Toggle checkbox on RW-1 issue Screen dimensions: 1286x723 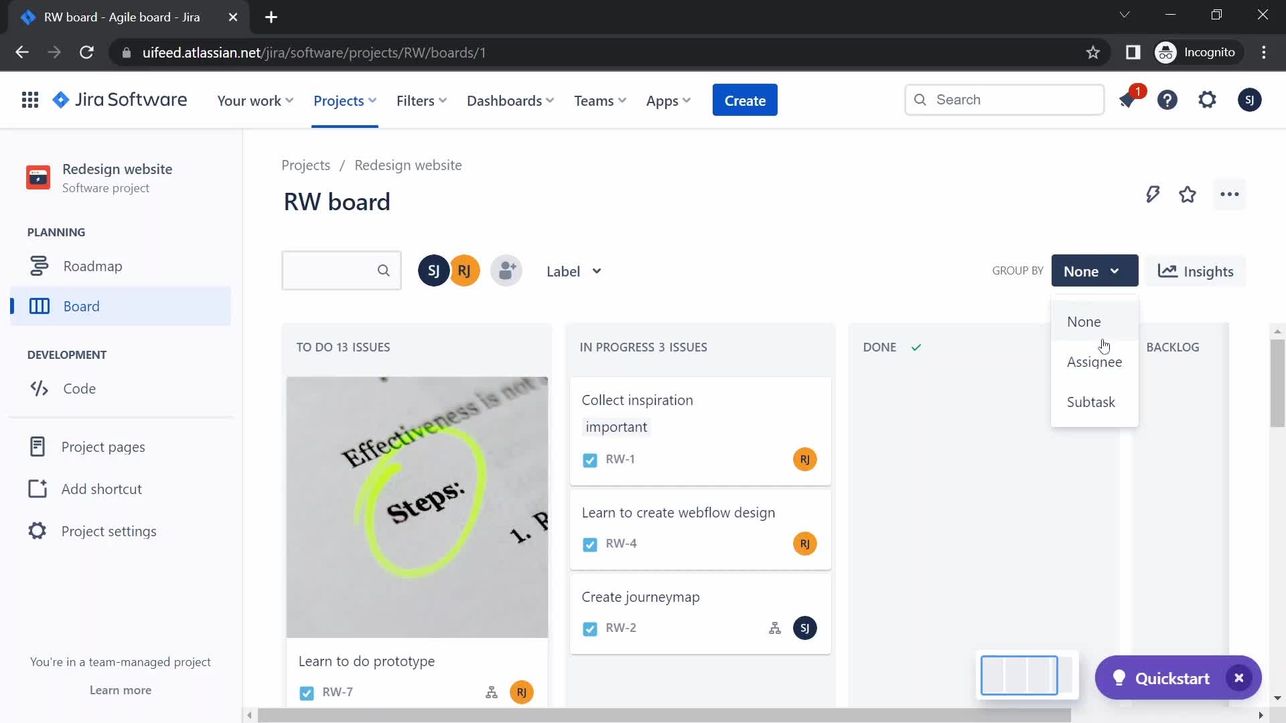point(590,459)
